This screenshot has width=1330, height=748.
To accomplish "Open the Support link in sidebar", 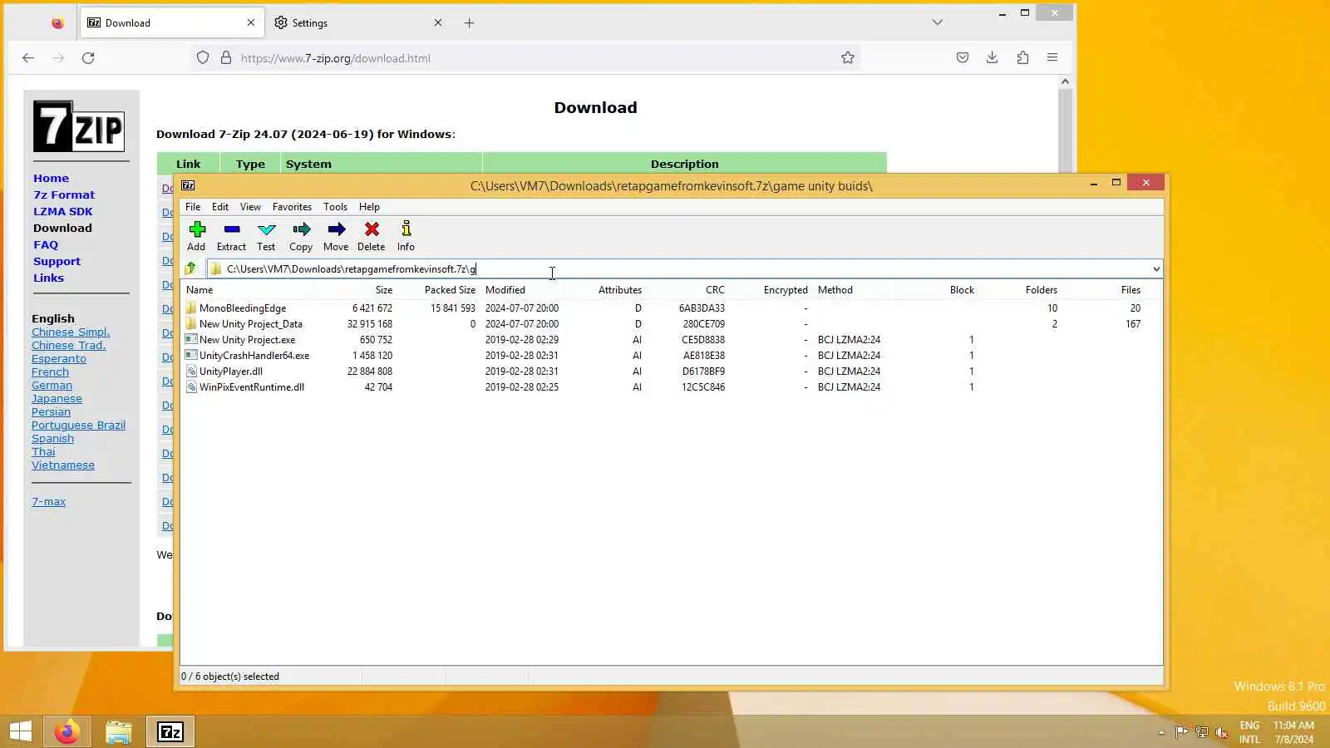I will click(x=57, y=261).
